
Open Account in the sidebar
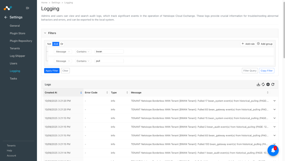tap(11, 155)
